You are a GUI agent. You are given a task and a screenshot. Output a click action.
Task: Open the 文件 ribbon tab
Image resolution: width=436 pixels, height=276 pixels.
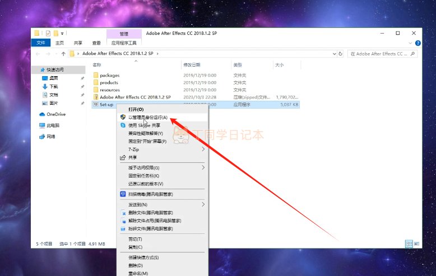[41, 43]
